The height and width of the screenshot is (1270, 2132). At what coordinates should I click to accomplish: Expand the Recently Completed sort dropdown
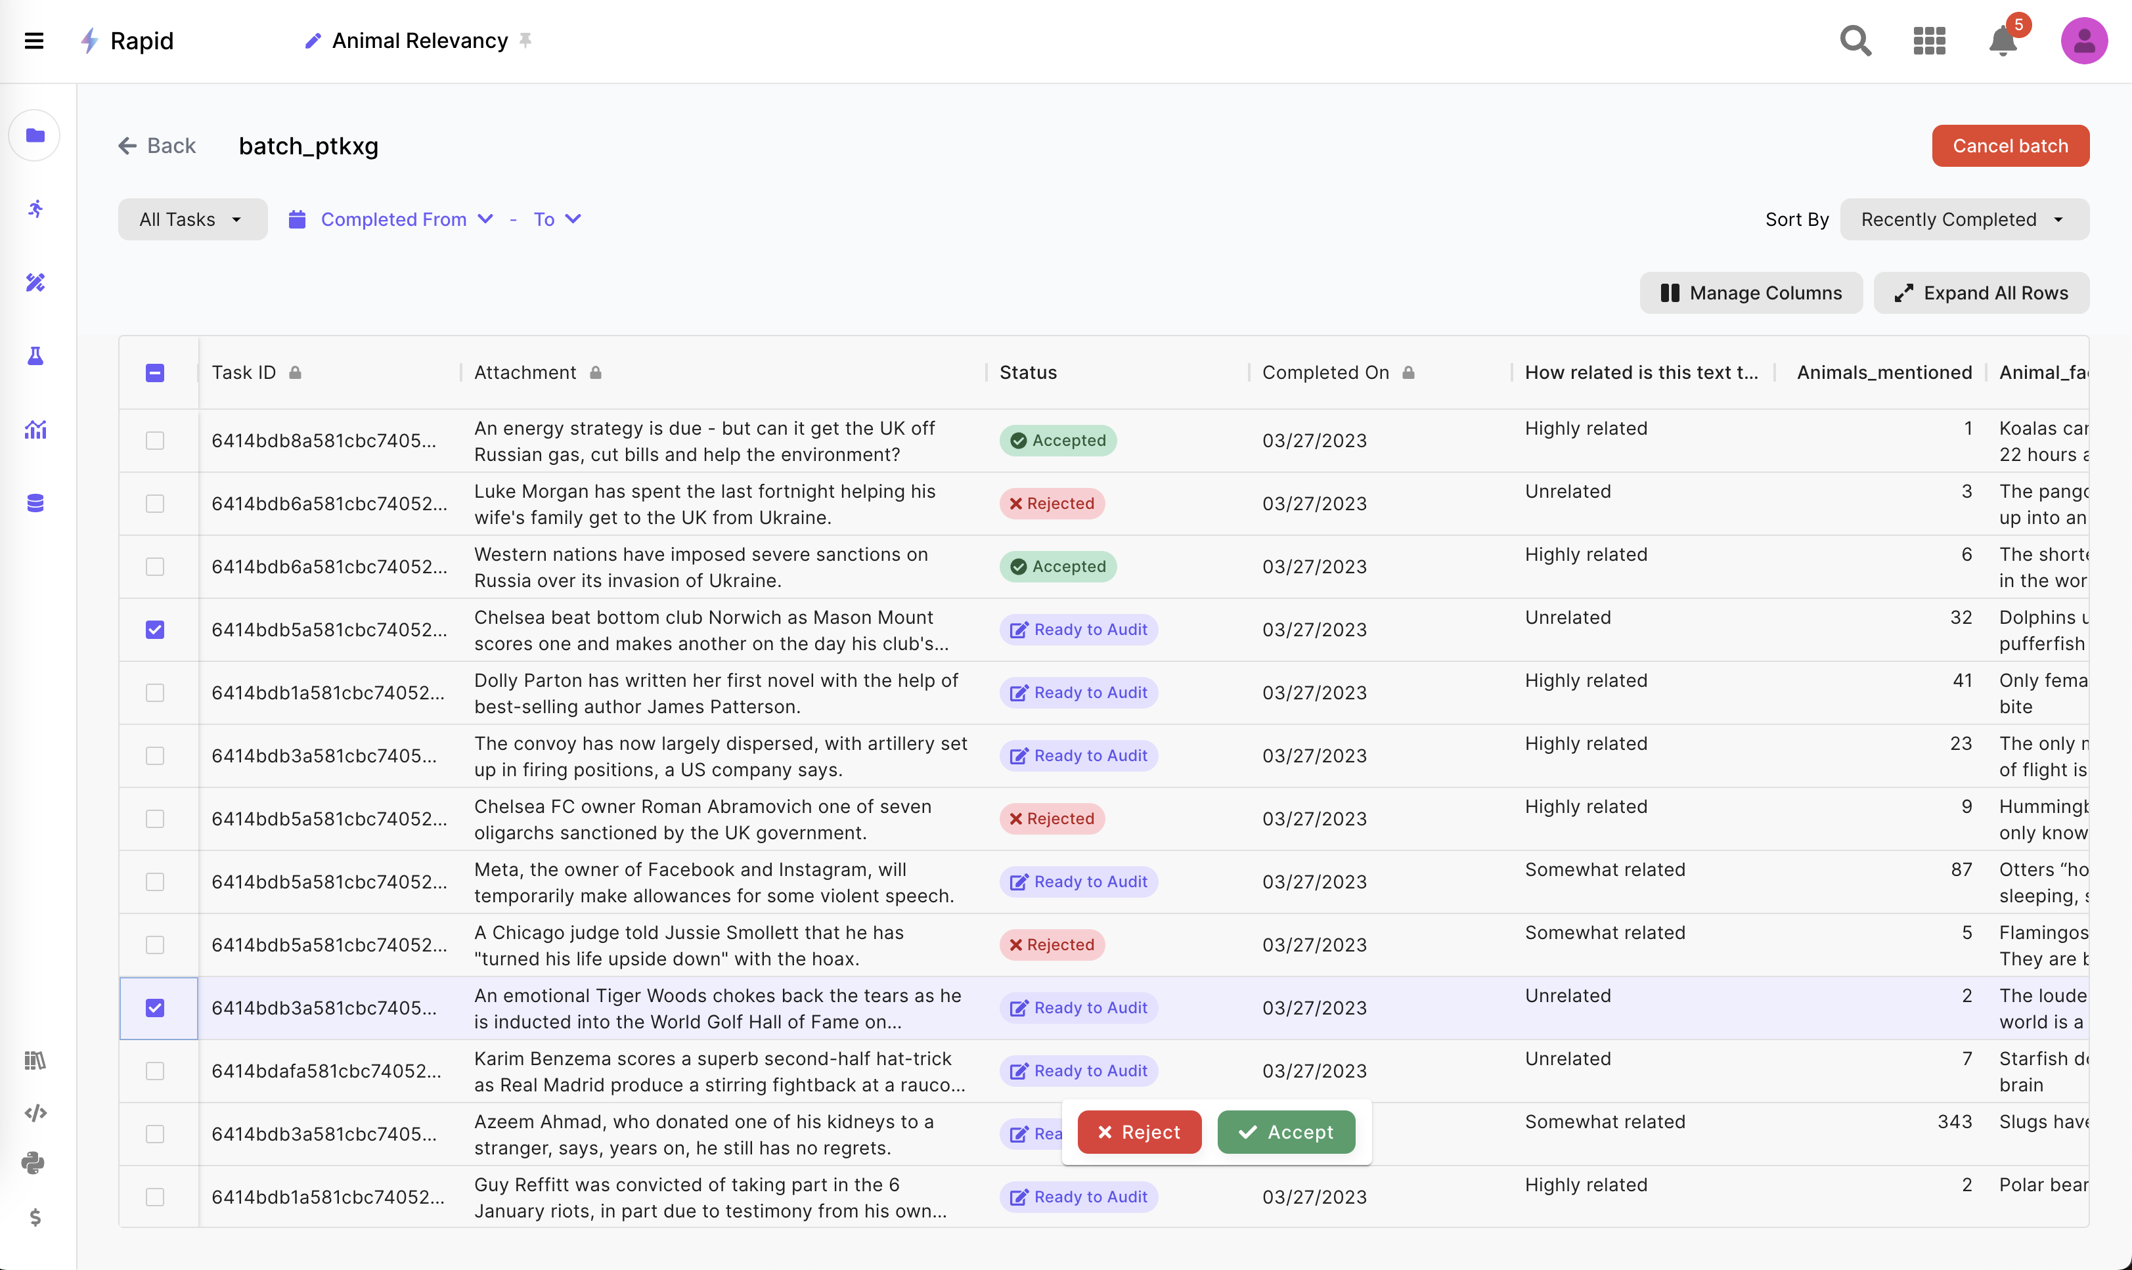tap(1963, 219)
